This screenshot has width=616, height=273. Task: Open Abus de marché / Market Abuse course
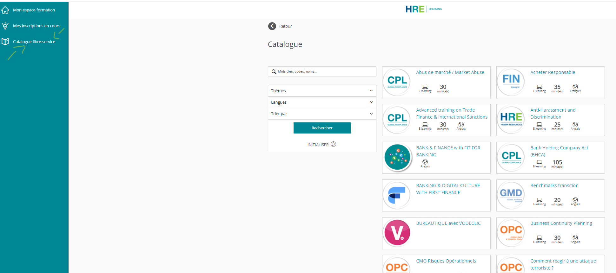click(450, 72)
